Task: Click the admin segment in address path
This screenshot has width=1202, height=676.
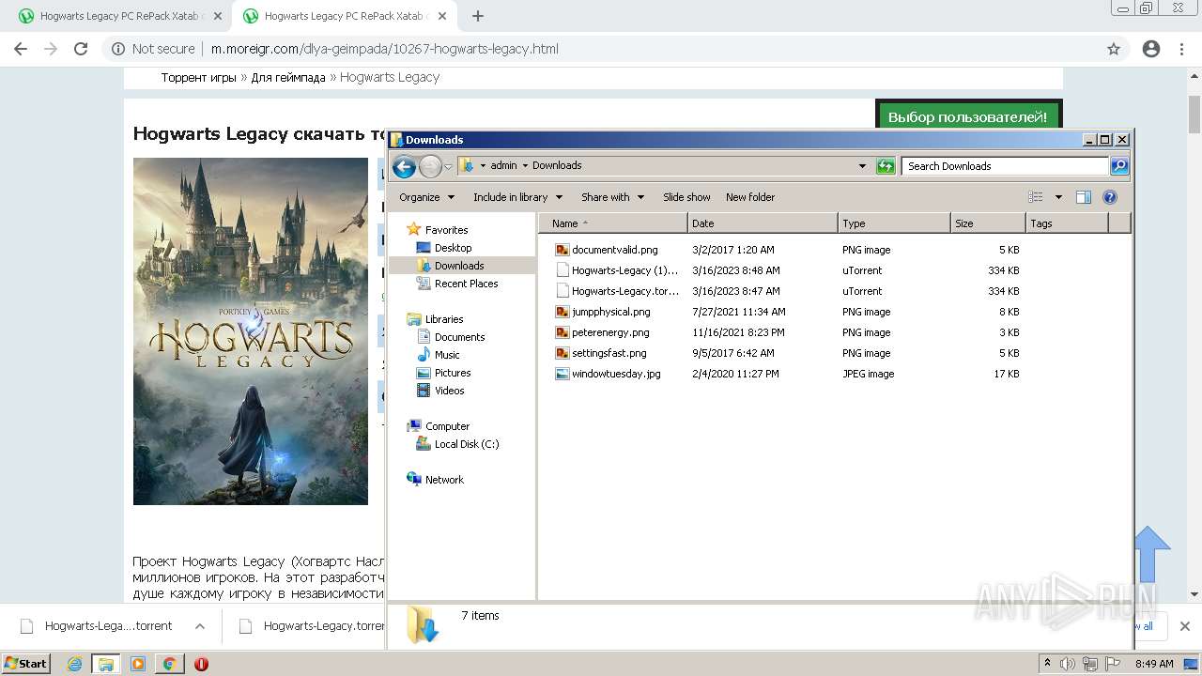Action: pyautogui.click(x=503, y=165)
